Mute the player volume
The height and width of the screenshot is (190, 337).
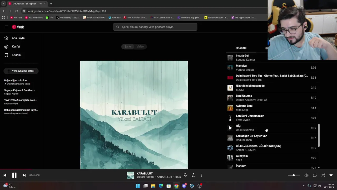click(306, 175)
